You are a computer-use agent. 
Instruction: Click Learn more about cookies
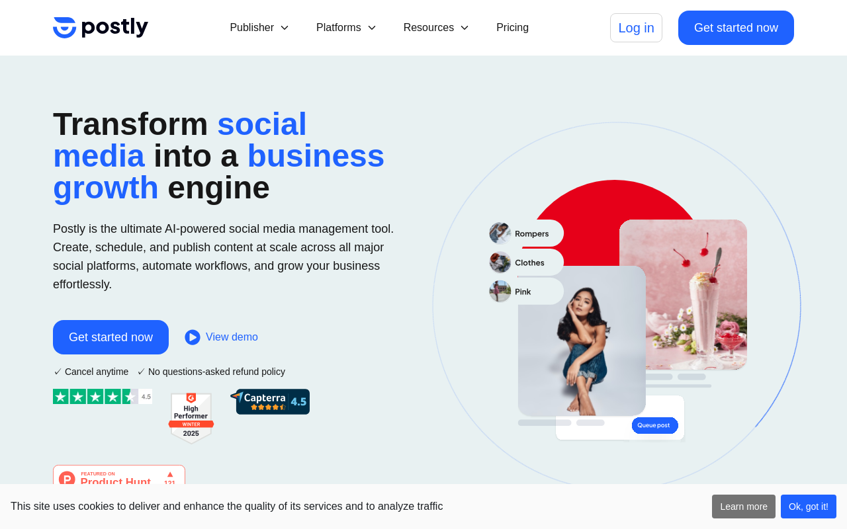(x=744, y=507)
